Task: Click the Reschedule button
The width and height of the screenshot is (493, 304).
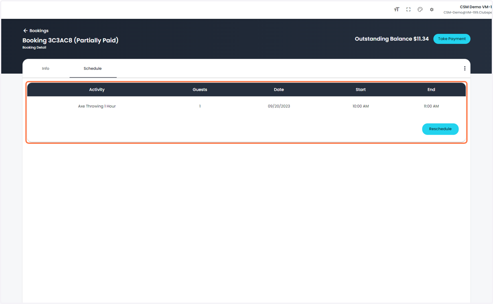Action: click(x=440, y=129)
